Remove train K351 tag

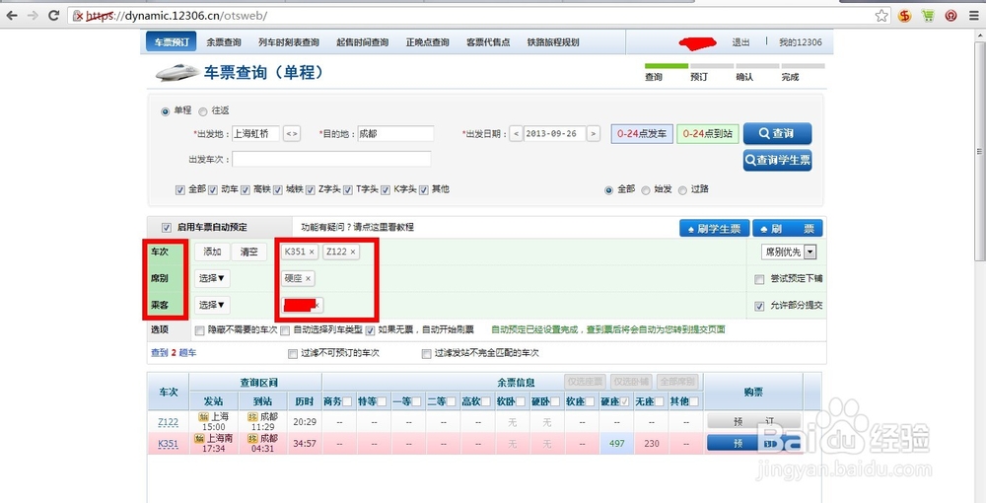pos(312,252)
